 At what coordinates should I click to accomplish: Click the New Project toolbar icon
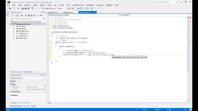point(18,8)
